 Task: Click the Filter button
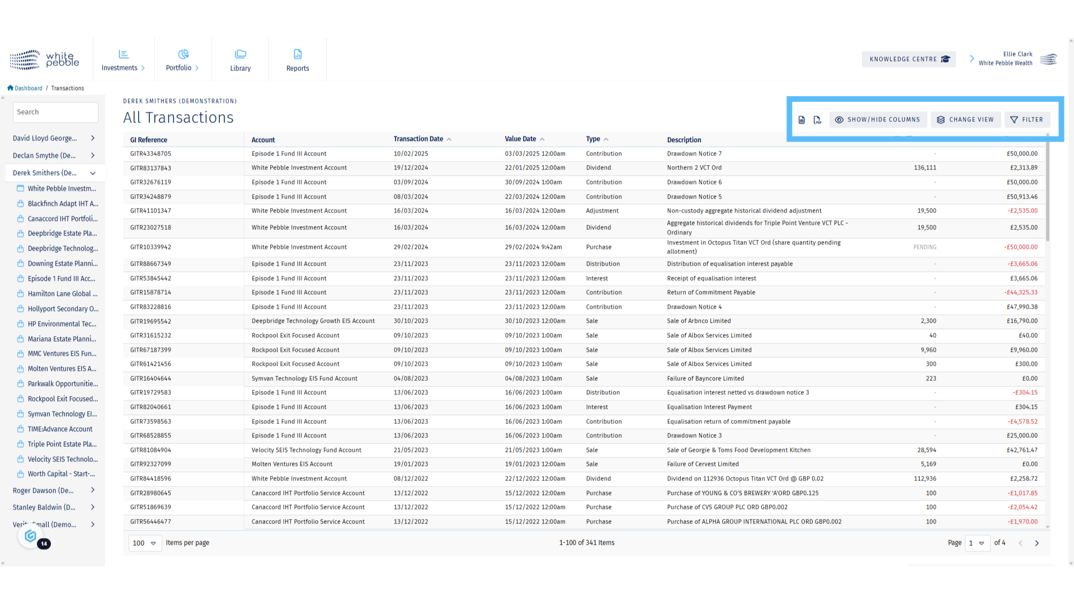(x=1027, y=120)
